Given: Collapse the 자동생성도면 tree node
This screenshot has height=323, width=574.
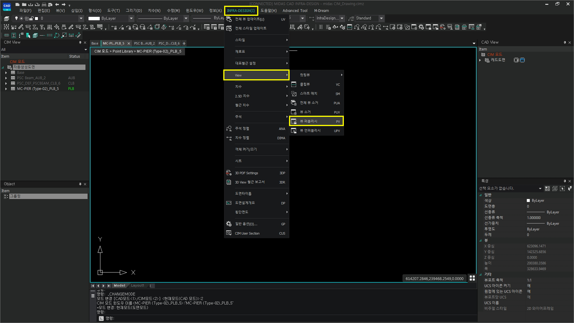Looking at the screenshot, I should (x=3, y=67).
